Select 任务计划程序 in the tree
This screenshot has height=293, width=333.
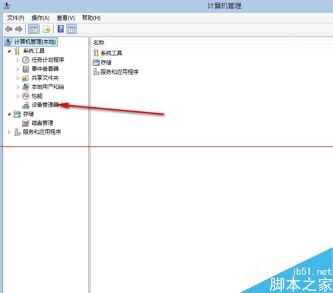[x=48, y=60]
